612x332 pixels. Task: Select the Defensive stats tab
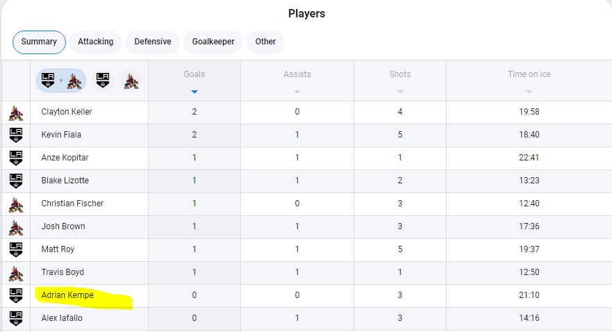(153, 42)
